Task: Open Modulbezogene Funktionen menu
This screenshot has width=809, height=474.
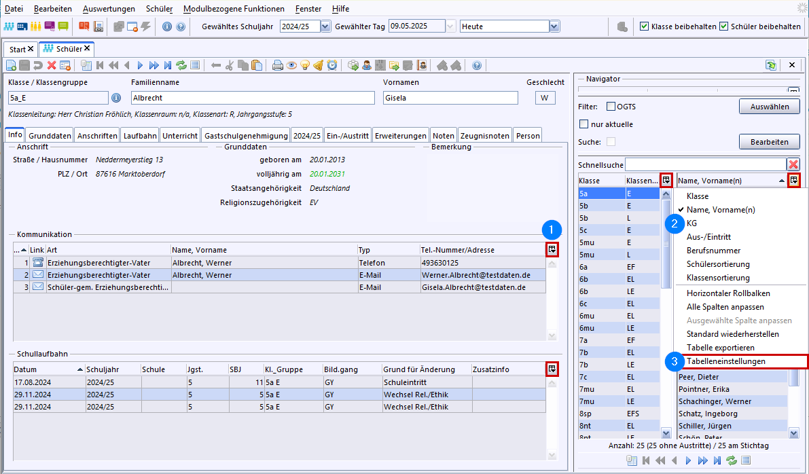Action: point(234,9)
